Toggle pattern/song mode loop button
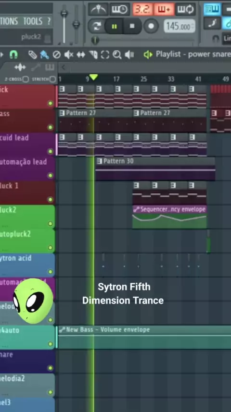 pyautogui.click(x=97, y=26)
